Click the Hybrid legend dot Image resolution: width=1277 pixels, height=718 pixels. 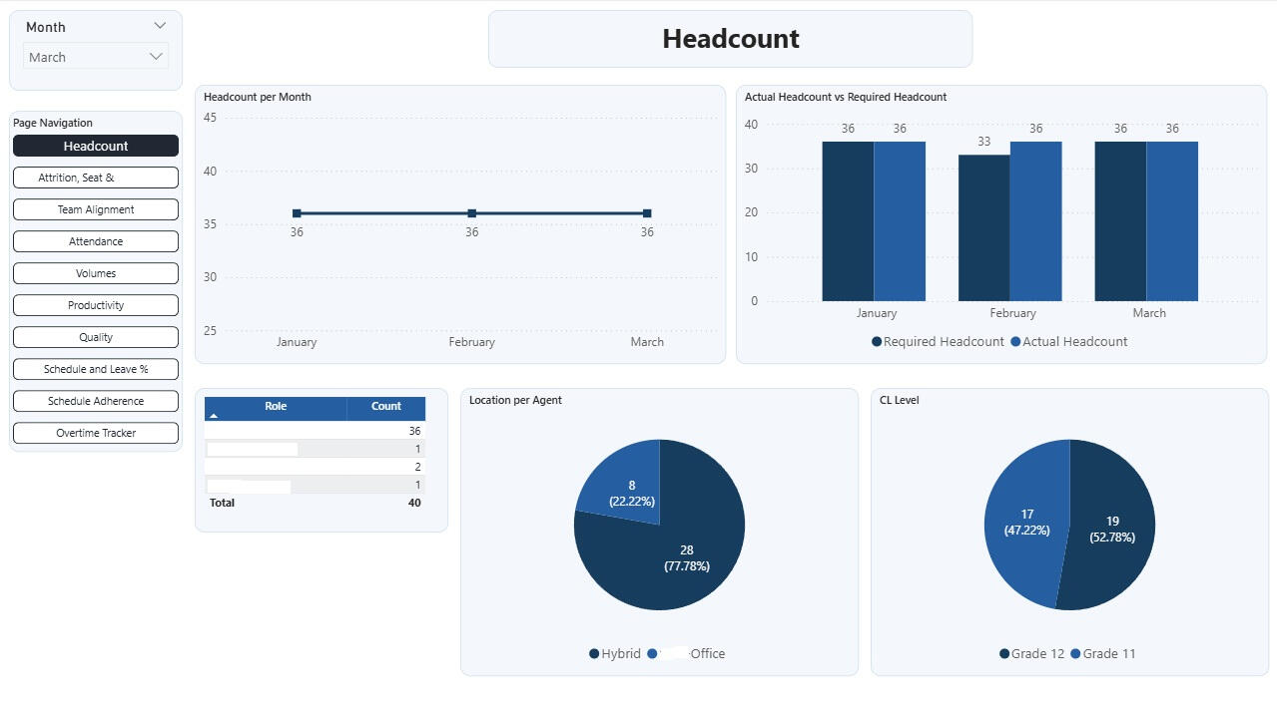click(594, 654)
